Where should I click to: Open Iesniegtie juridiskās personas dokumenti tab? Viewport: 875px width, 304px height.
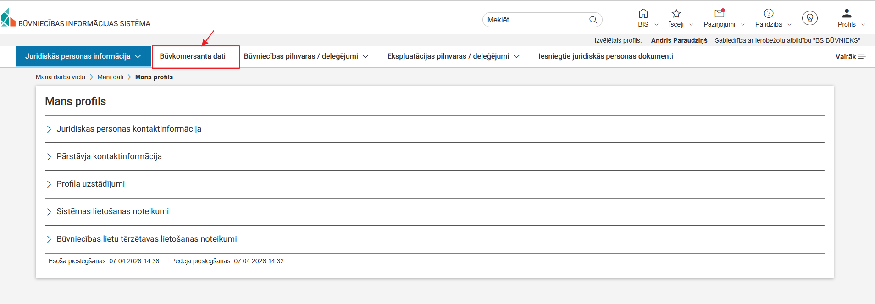pyautogui.click(x=605, y=56)
